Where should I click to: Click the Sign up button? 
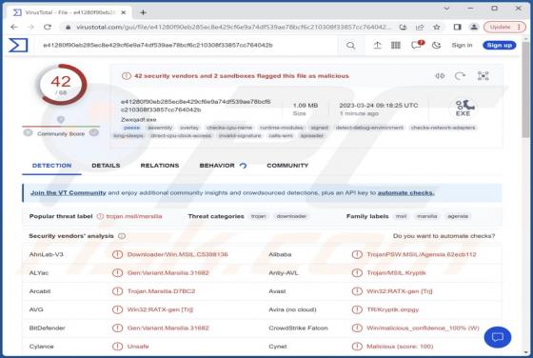499,45
